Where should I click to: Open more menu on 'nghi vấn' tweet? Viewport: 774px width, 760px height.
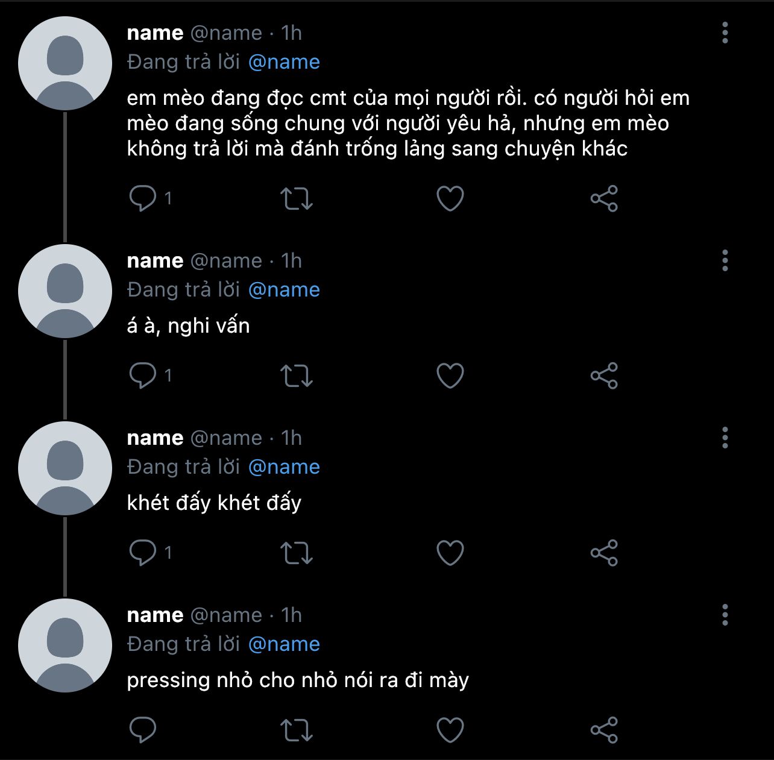click(x=725, y=260)
